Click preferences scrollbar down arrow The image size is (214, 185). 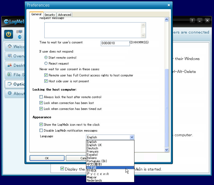tap(166, 150)
